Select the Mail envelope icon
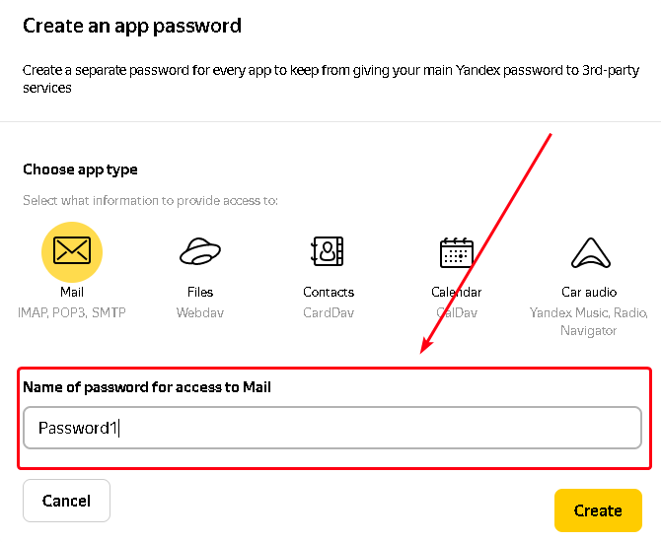The width and height of the screenshot is (661, 542). [72, 252]
